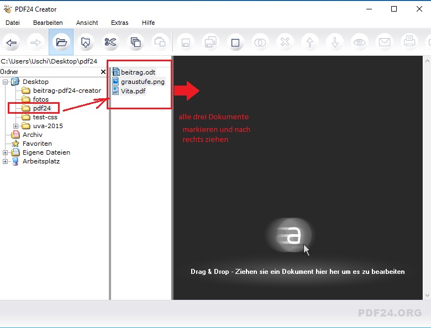This screenshot has height=328, width=431.
Task: Click the import document arrow icon
Action: pos(86,43)
